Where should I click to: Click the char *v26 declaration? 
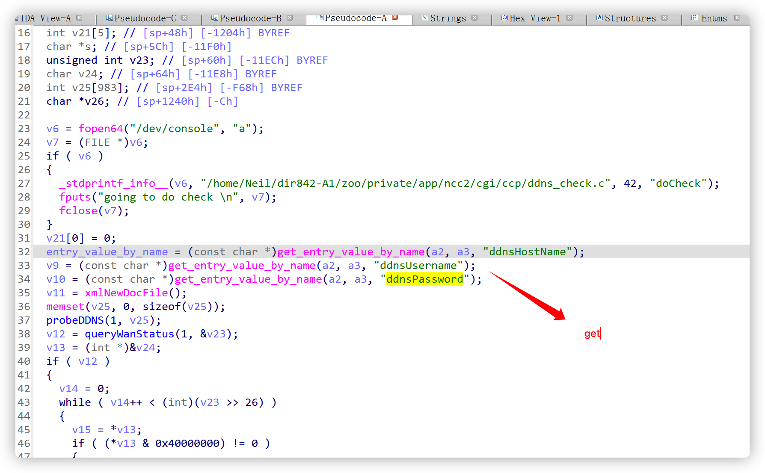point(78,101)
